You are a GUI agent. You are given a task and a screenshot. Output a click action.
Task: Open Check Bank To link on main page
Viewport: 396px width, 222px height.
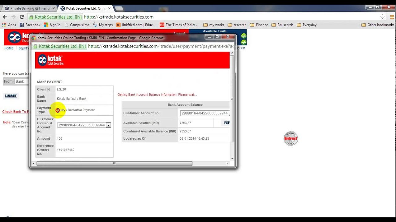(x=15, y=112)
